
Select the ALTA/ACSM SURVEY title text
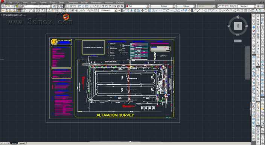click(115, 115)
